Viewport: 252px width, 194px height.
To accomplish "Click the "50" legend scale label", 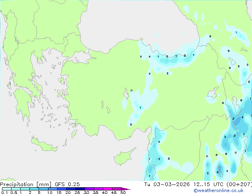I will (x=123, y=192).
